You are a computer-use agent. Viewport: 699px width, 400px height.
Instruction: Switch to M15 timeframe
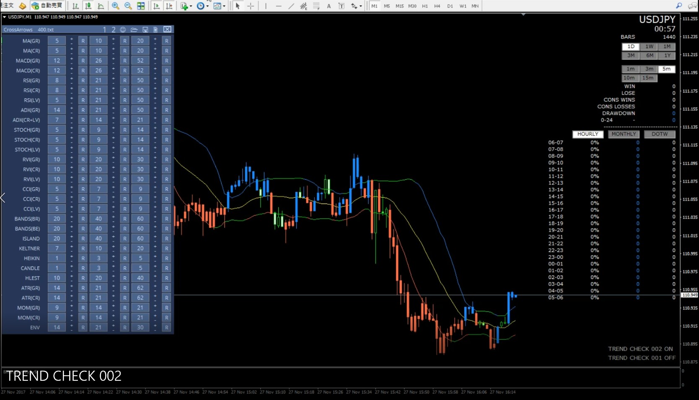399,6
